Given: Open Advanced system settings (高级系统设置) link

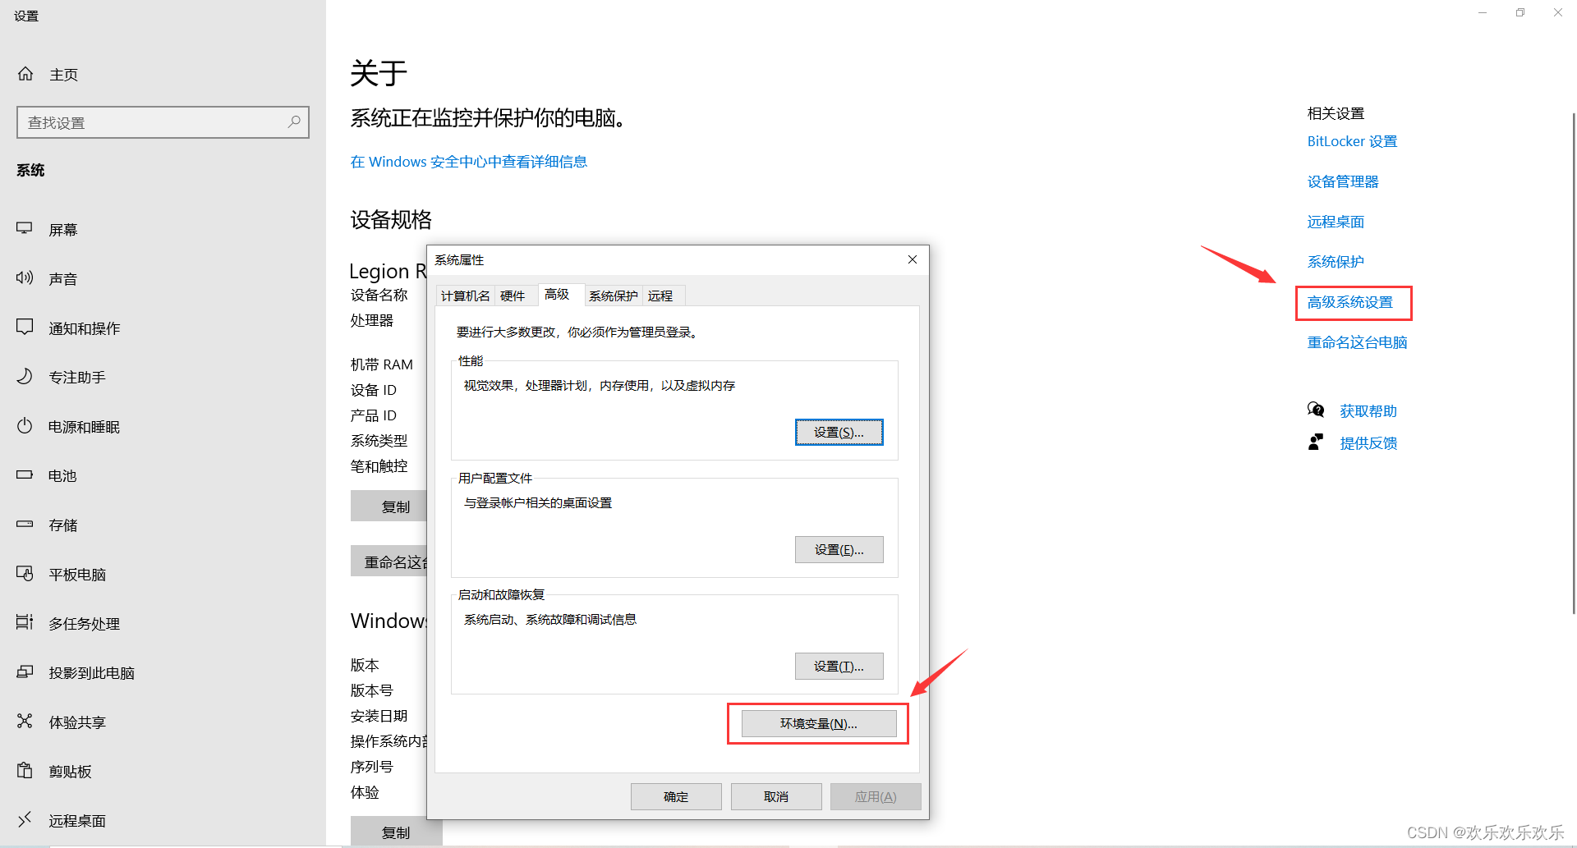Looking at the screenshot, I should click(x=1350, y=302).
